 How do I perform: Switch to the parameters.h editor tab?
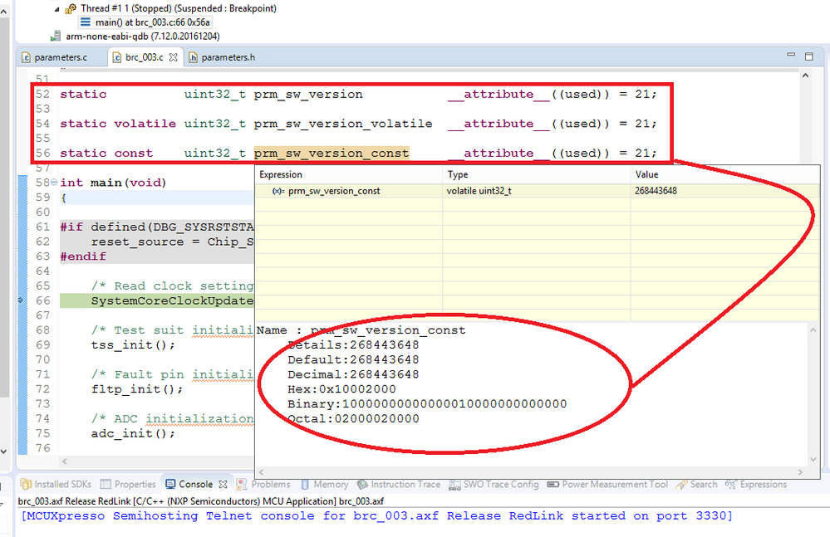coord(223,57)
